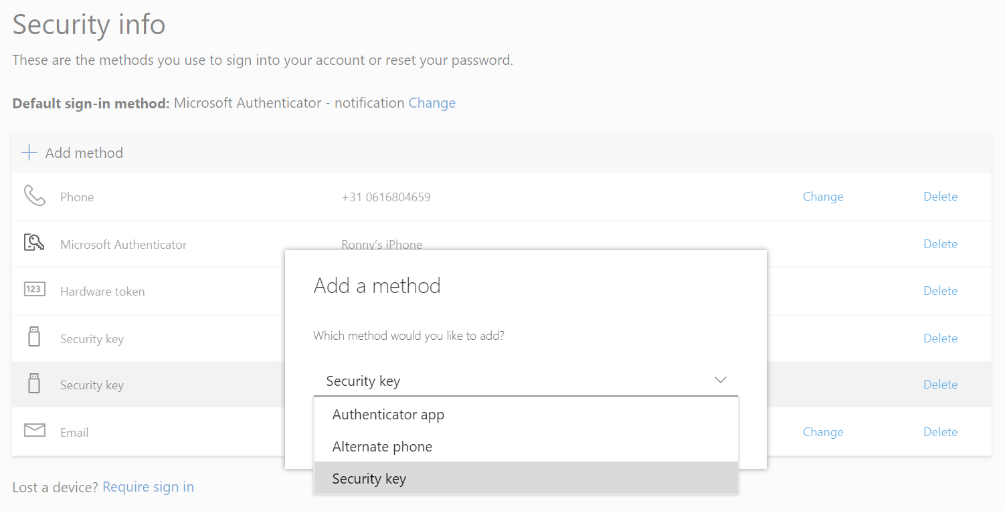Click the Add method button text
1005x511 pixels.
point(84,152)
